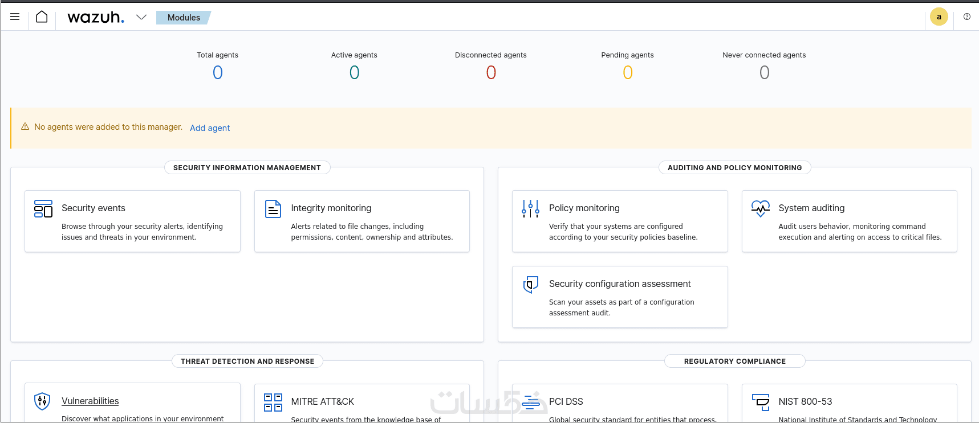
Task: Click the 'No agents were added' message
Action: [x=108, y=127]
